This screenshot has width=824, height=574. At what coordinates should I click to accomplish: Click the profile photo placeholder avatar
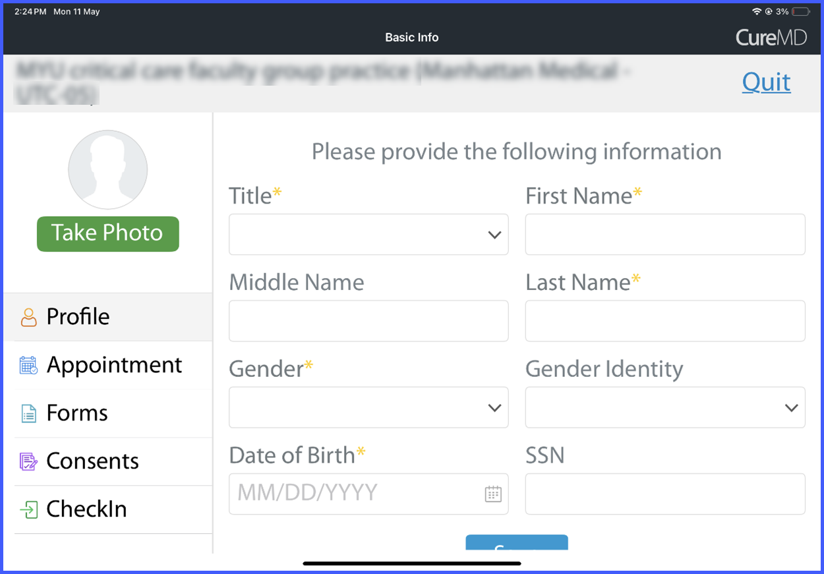[107, 170]
